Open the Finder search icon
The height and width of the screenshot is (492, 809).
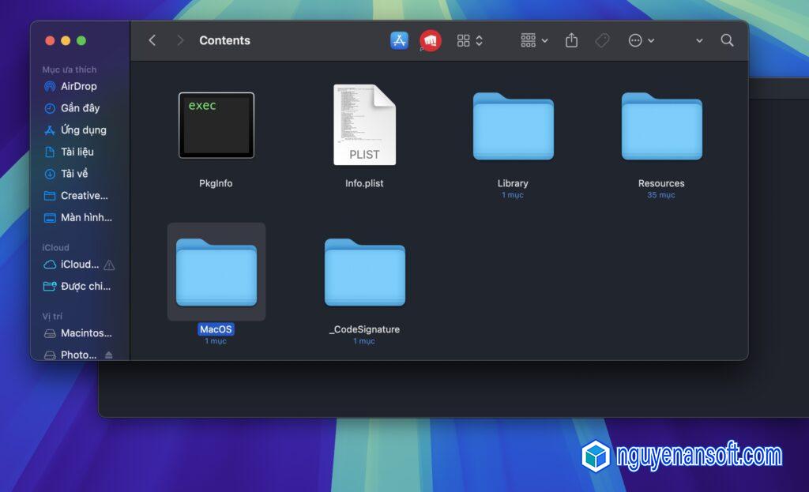click(x=727, y=40)
